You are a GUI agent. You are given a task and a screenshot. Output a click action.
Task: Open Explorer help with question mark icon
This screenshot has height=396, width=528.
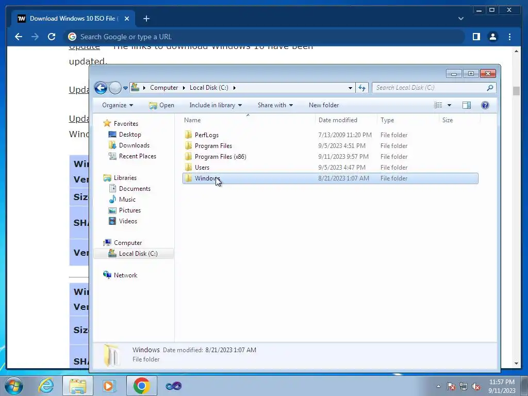click(485, 105)
